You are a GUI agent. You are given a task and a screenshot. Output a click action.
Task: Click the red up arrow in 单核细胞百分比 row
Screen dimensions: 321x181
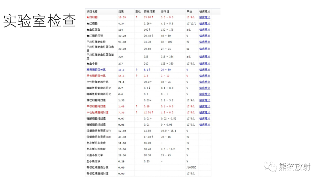(x=137, y=76)
